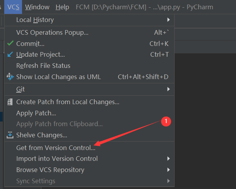This screenshot has height=189, width=236.
Task: Click the Local History menu item
Action: coord(35,20)
